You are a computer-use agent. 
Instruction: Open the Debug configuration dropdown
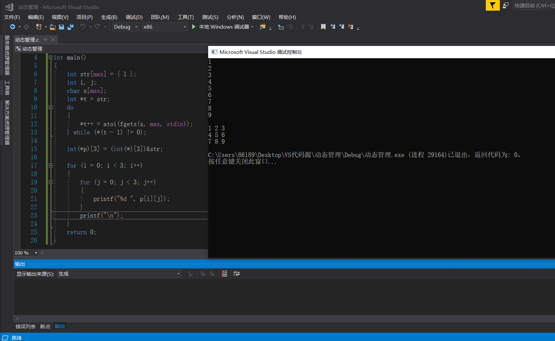pyautogui.click(x=126, y=27)
